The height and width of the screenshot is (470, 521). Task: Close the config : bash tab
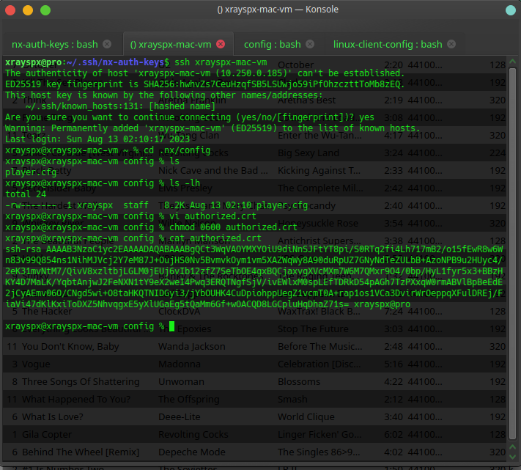tap(310, 44)
